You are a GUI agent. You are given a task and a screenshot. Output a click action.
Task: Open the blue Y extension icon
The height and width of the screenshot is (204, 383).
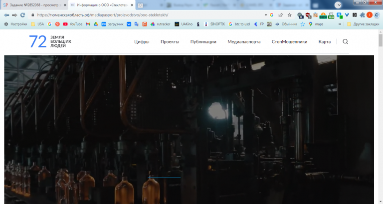pos(347,15)
